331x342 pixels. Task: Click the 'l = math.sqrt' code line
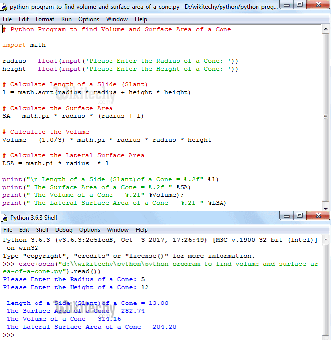coord(97,92)
